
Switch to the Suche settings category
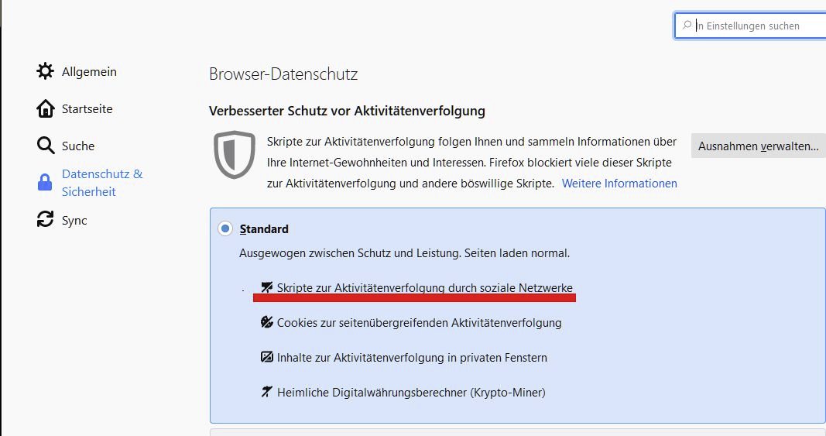pos(78,146)
